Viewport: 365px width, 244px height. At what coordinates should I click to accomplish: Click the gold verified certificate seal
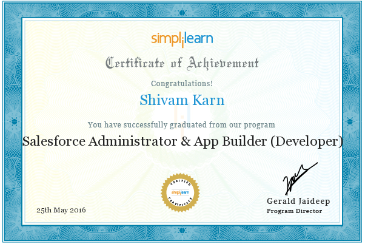click(x=181, y=192)
